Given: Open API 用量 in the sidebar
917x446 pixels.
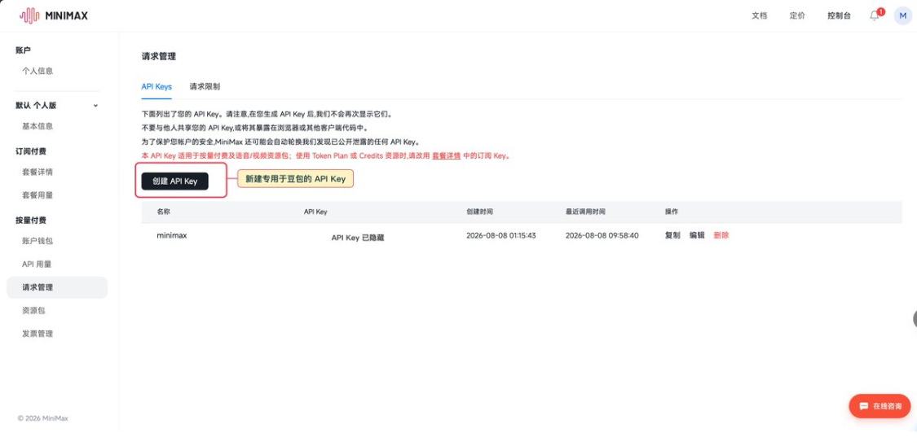Looking at the screenshot, I should [x=37, y=264].
